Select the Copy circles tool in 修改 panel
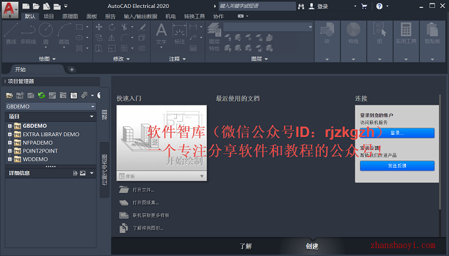Screen dimensions: 449x256 coord(99,38)
